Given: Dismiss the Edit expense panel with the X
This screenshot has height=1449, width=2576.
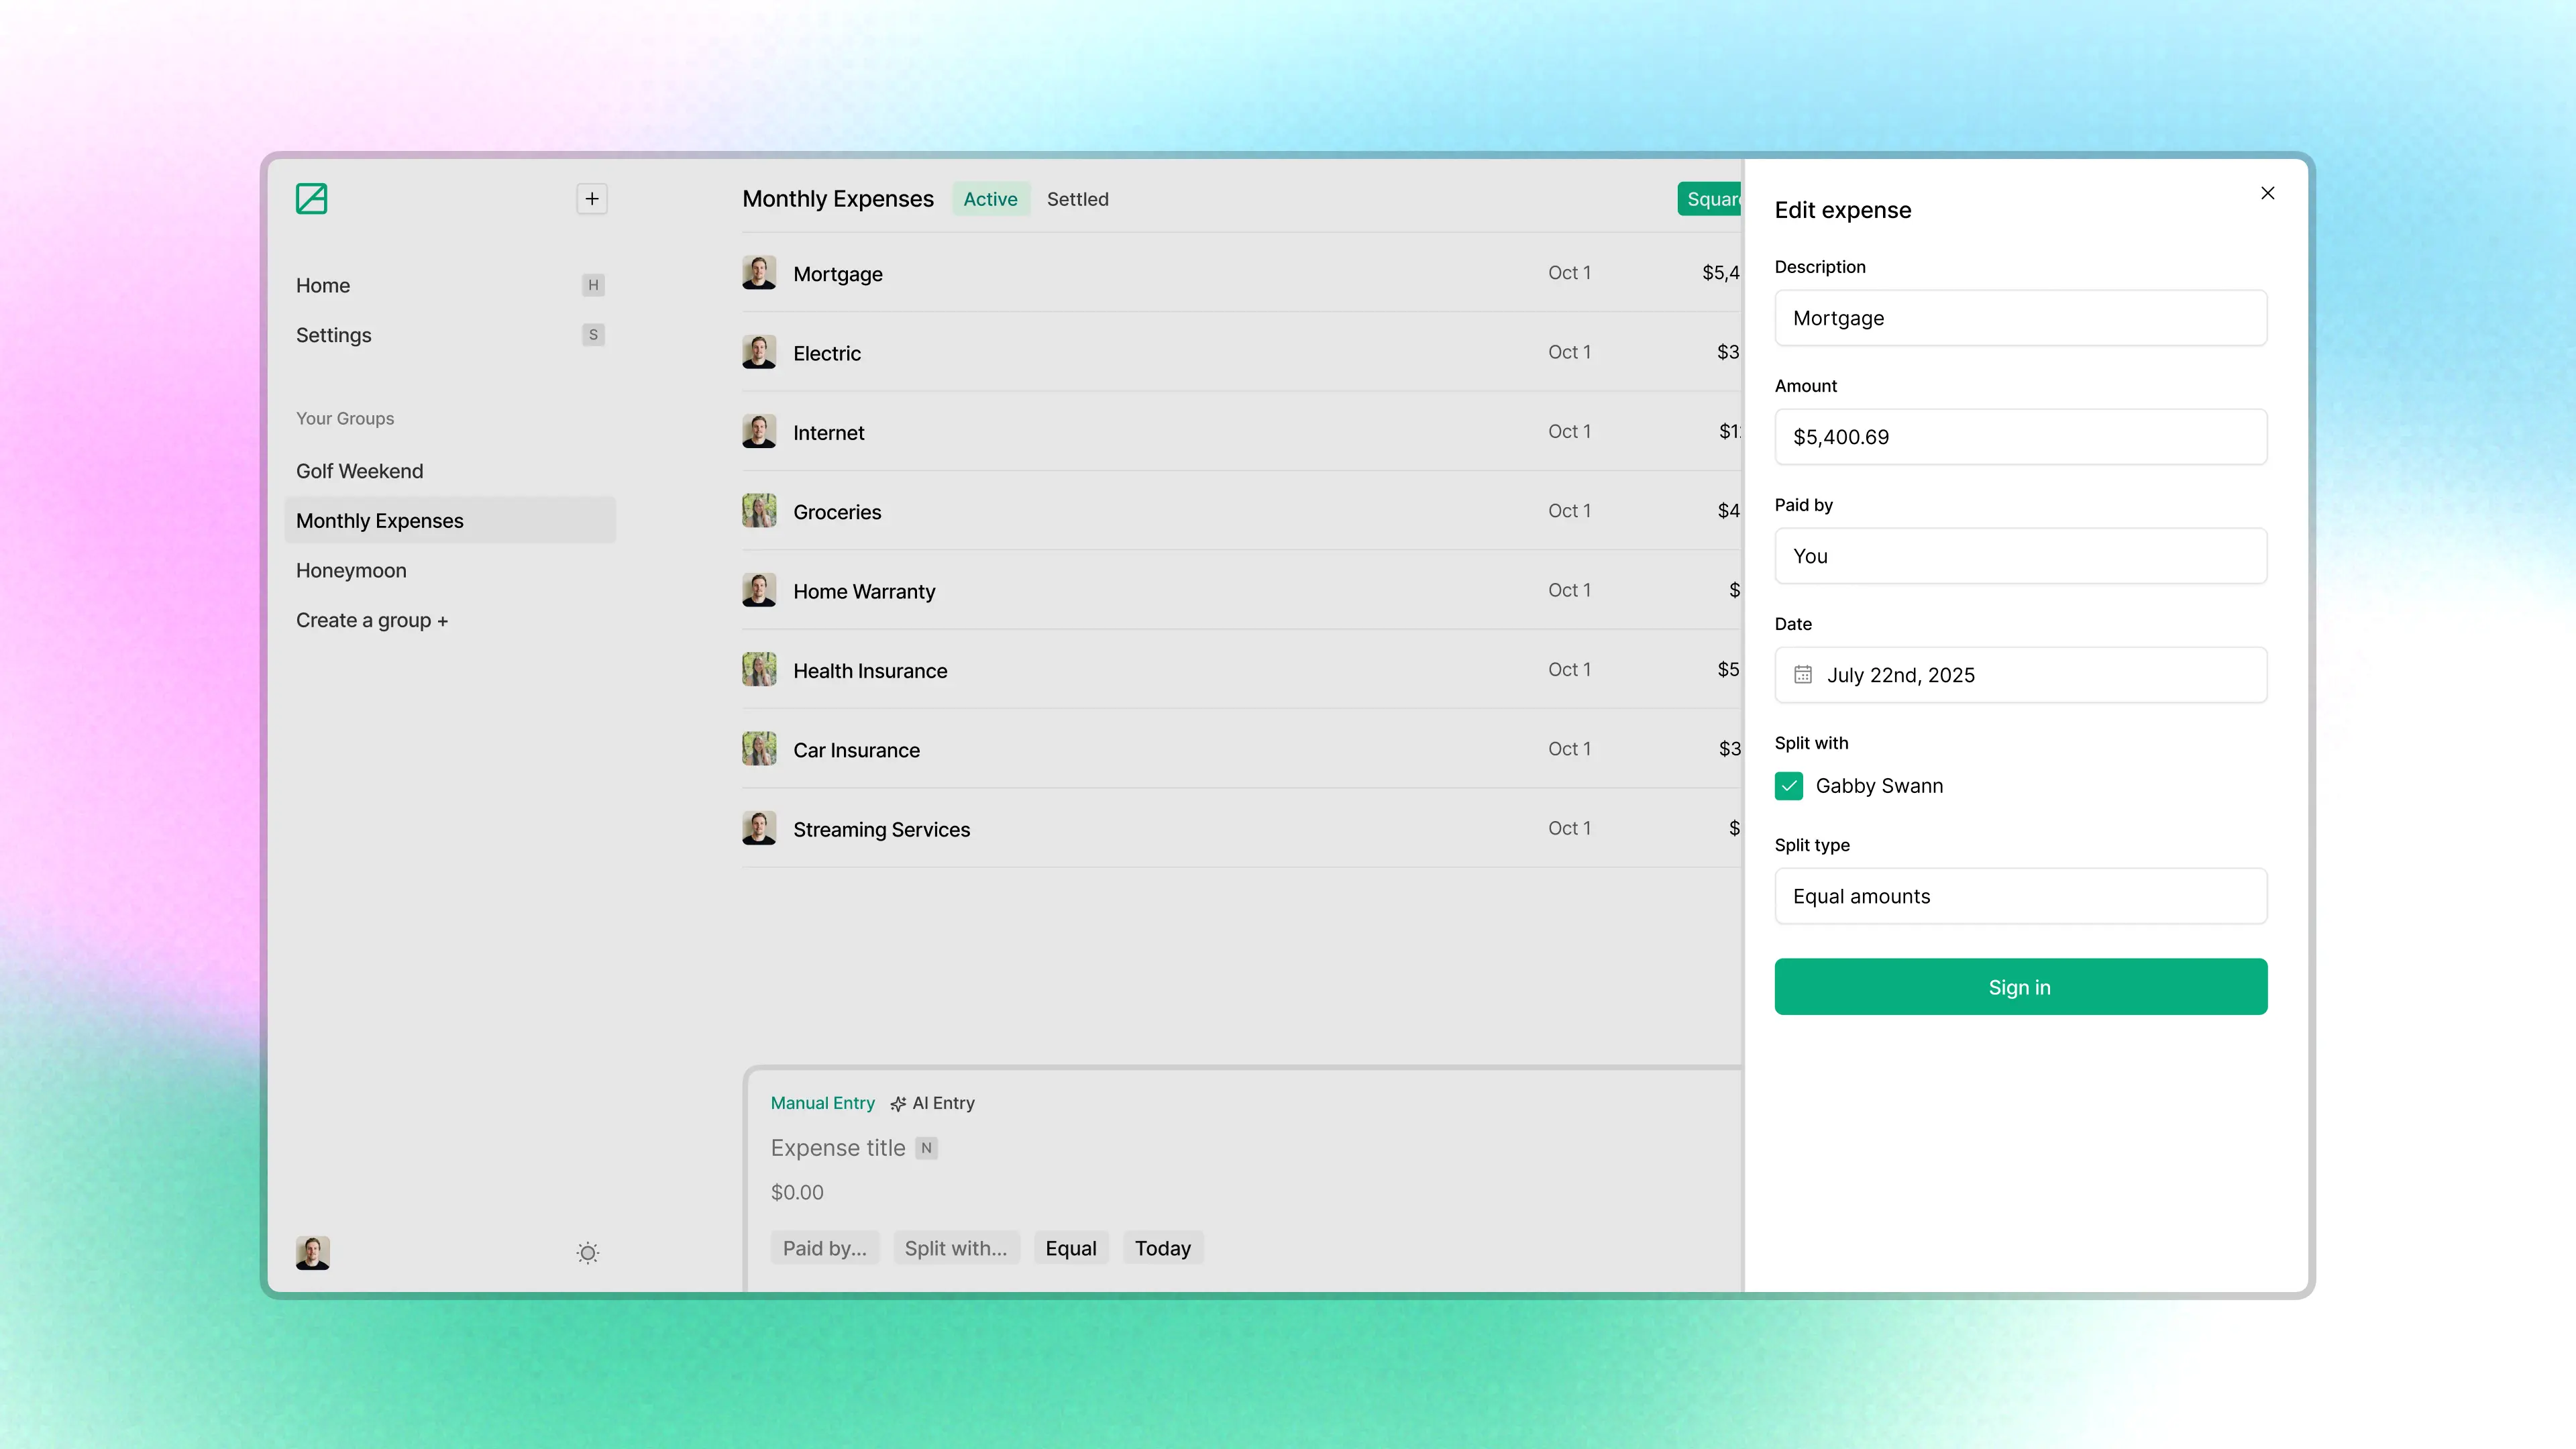Looking at the screenshot, I should click(x=2267, y=193).
